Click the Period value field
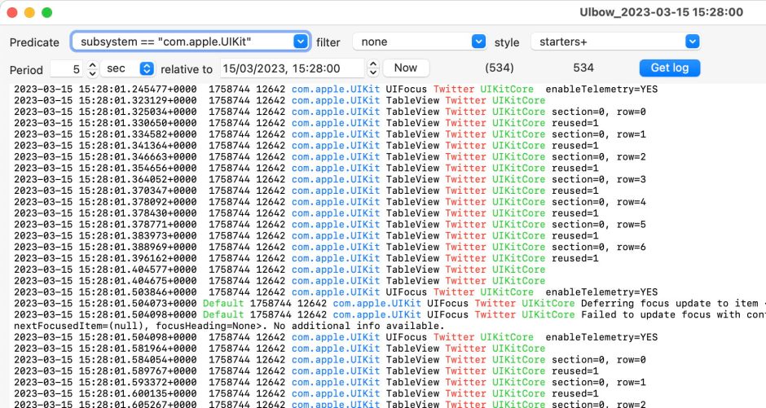Viewport: 766px width, 408px height. click(x=67, y=68)
